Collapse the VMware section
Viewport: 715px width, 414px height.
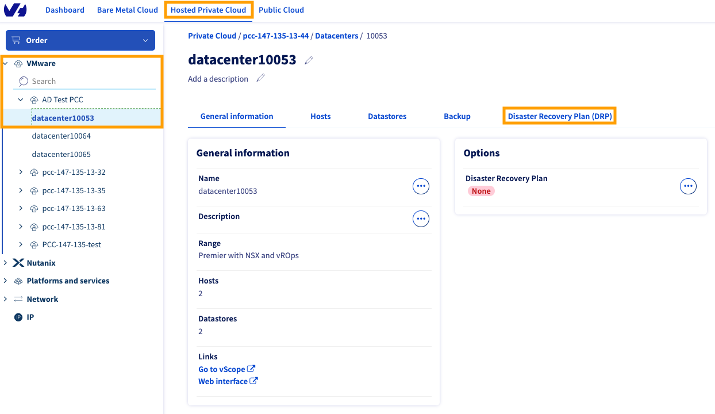click(5, 63)
